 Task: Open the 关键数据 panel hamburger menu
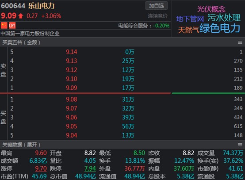pos(240,145)
